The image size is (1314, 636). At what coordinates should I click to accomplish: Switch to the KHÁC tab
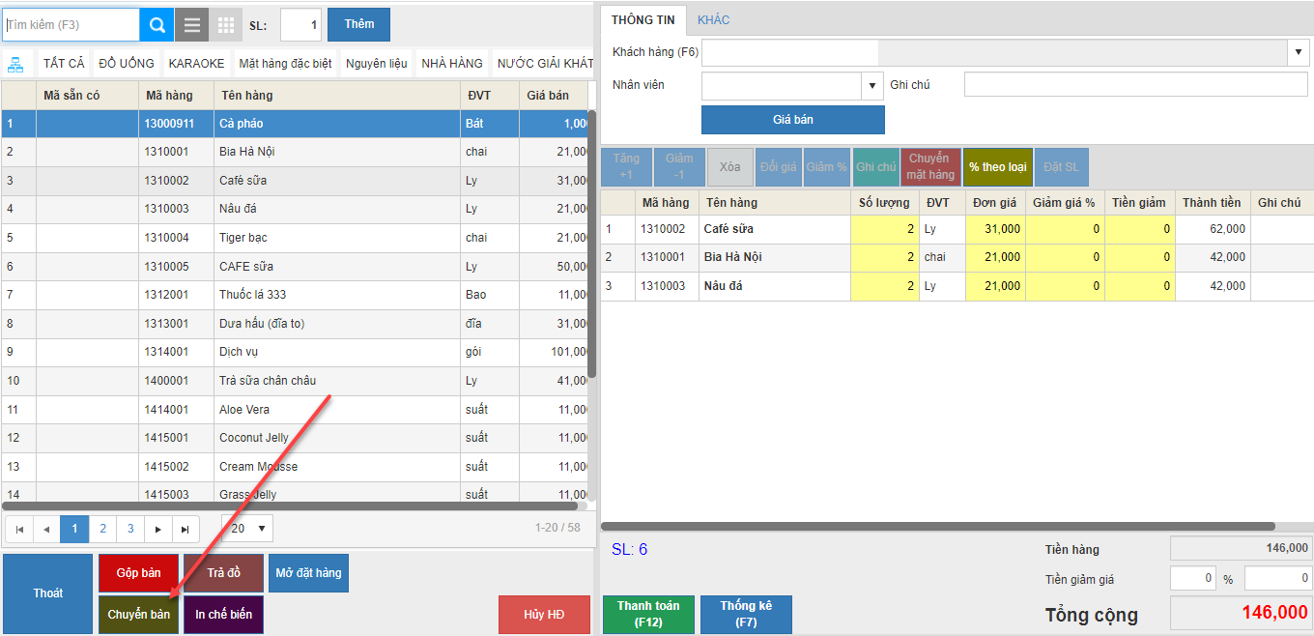(714, 20)
